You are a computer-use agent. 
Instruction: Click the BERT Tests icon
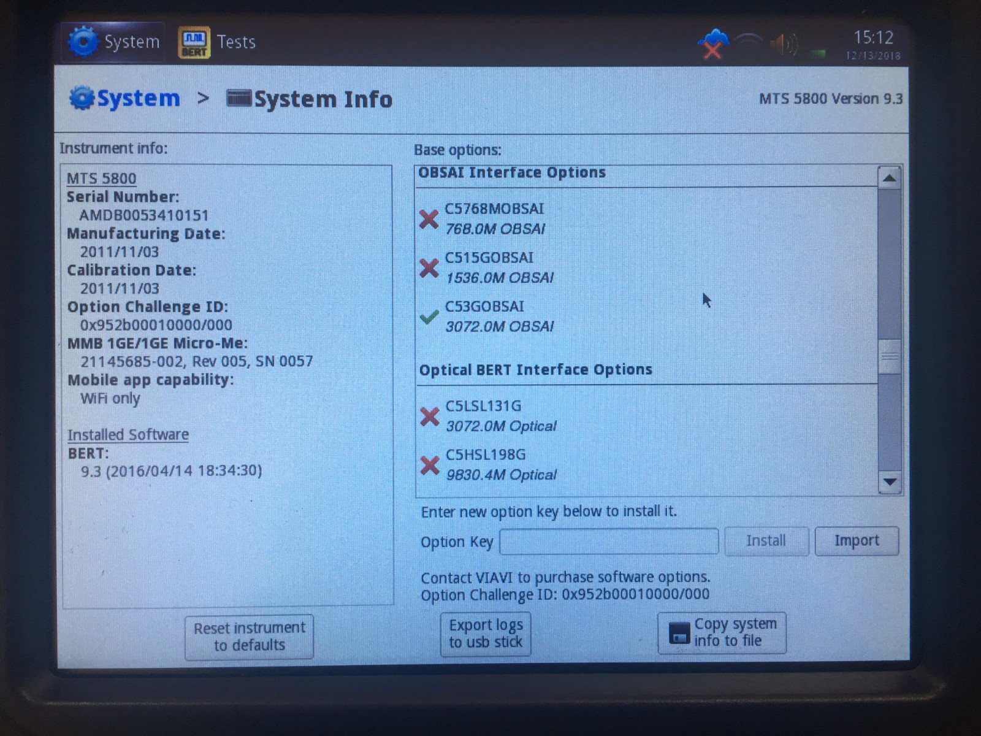[x=193, y=40]
